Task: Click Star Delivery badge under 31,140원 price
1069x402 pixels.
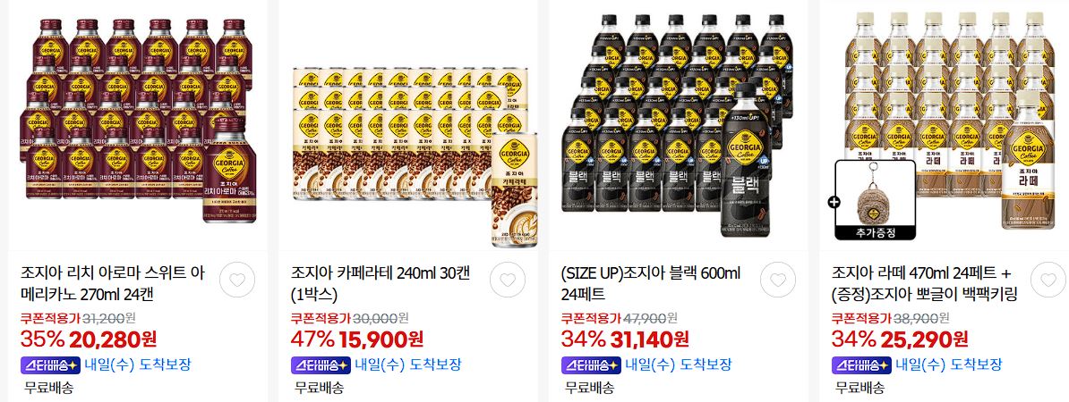Action: coord(591,365)
